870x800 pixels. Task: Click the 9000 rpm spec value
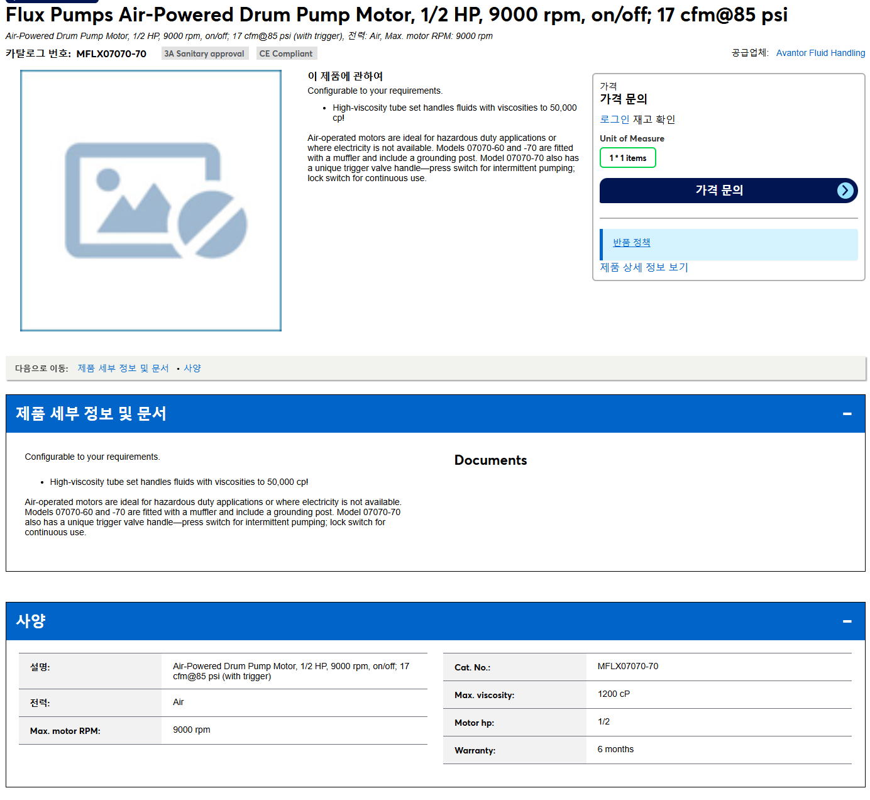point(192,730)
